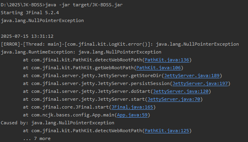The image size is (248, 142).
Task: Click the timestamp 2025-07-15 13:31:12
Action: click(x=27, y=36)
